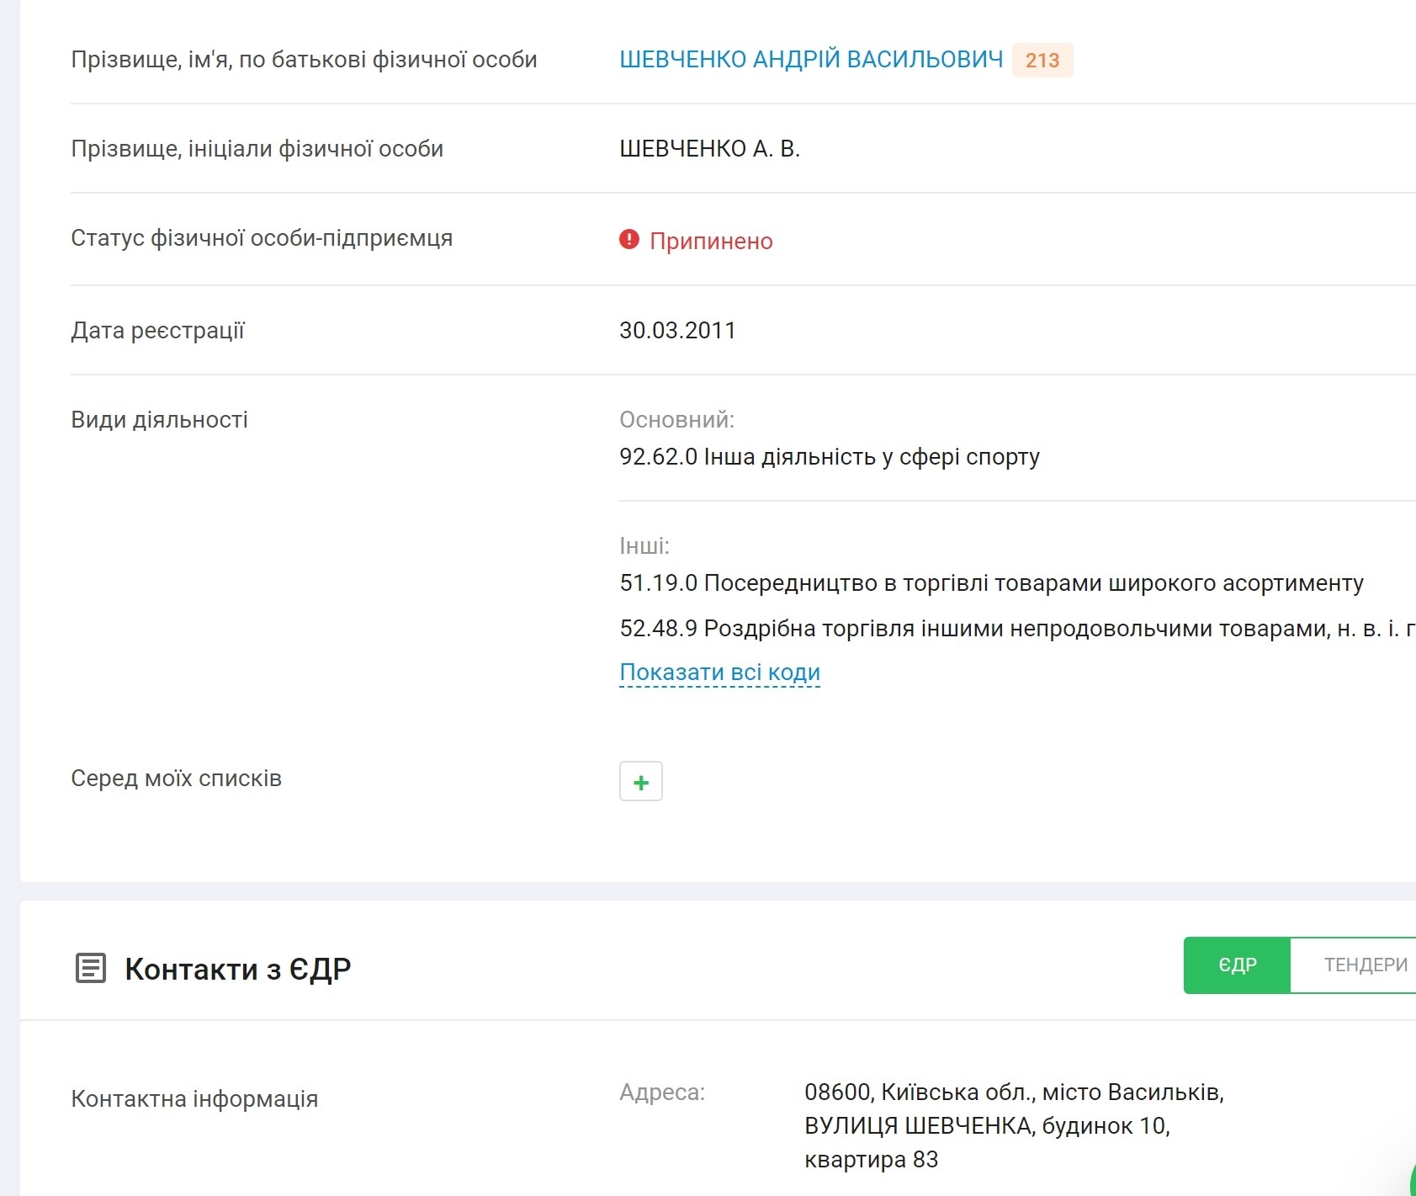Click the orange 213 count badge
1416x1196 pixels.
1042,61
